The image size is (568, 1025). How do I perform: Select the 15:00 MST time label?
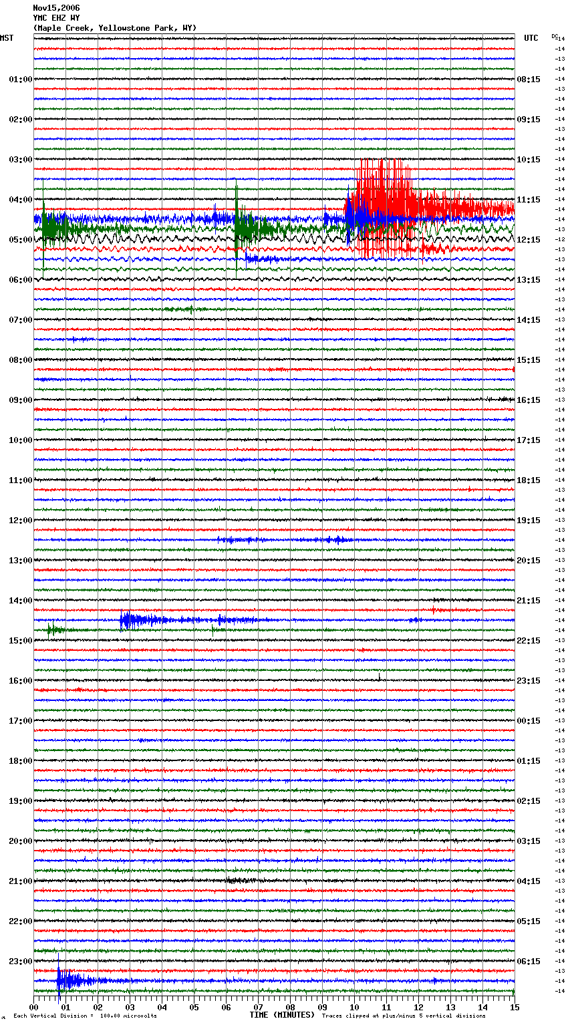tap(21, 641)
